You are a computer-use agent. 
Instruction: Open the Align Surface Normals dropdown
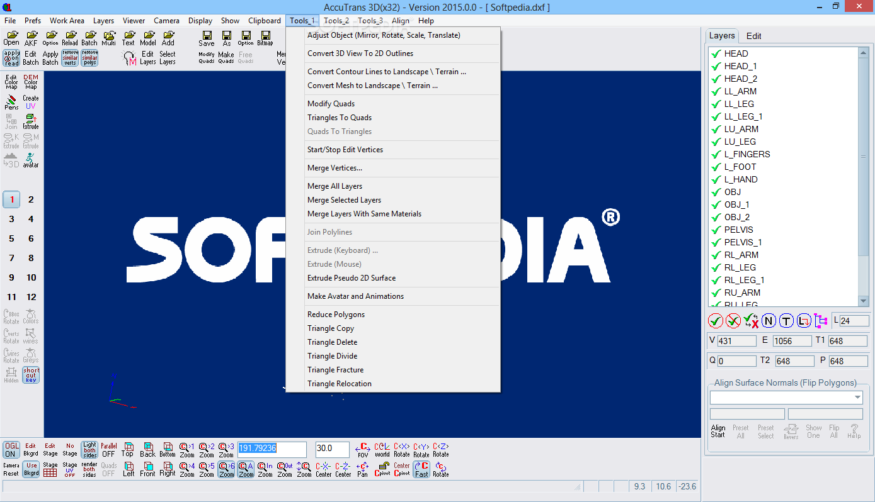click(858, 398)
